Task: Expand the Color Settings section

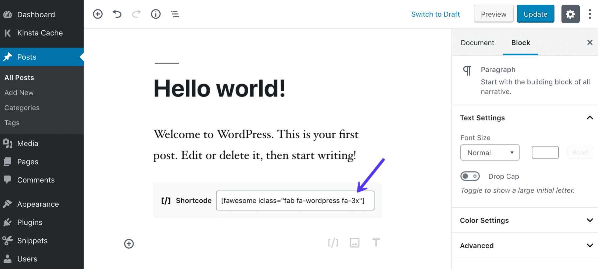Action: 525,220
